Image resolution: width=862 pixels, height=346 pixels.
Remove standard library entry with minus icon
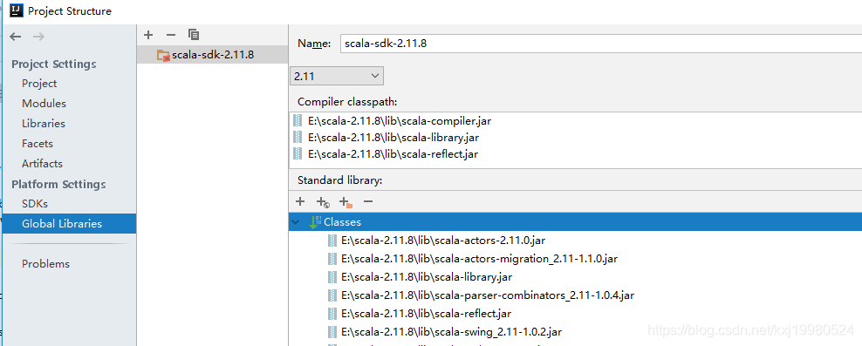(368, 201)
